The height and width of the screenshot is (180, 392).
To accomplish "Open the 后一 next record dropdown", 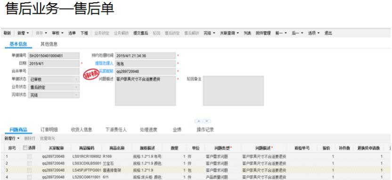I will [x=297, y=33].
